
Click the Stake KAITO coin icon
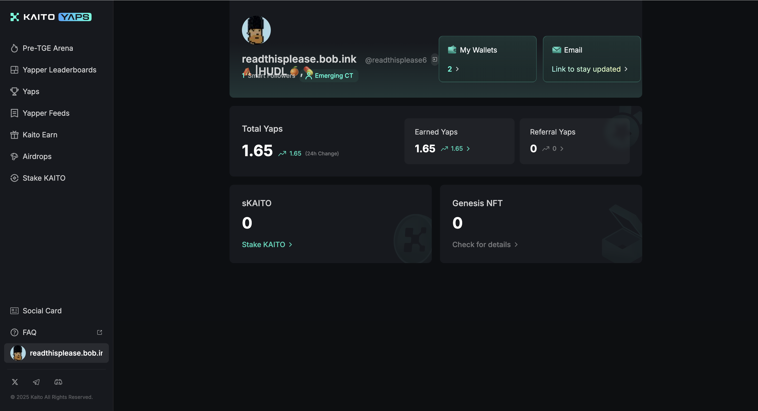pyautogui.click(x=14, y=178)
